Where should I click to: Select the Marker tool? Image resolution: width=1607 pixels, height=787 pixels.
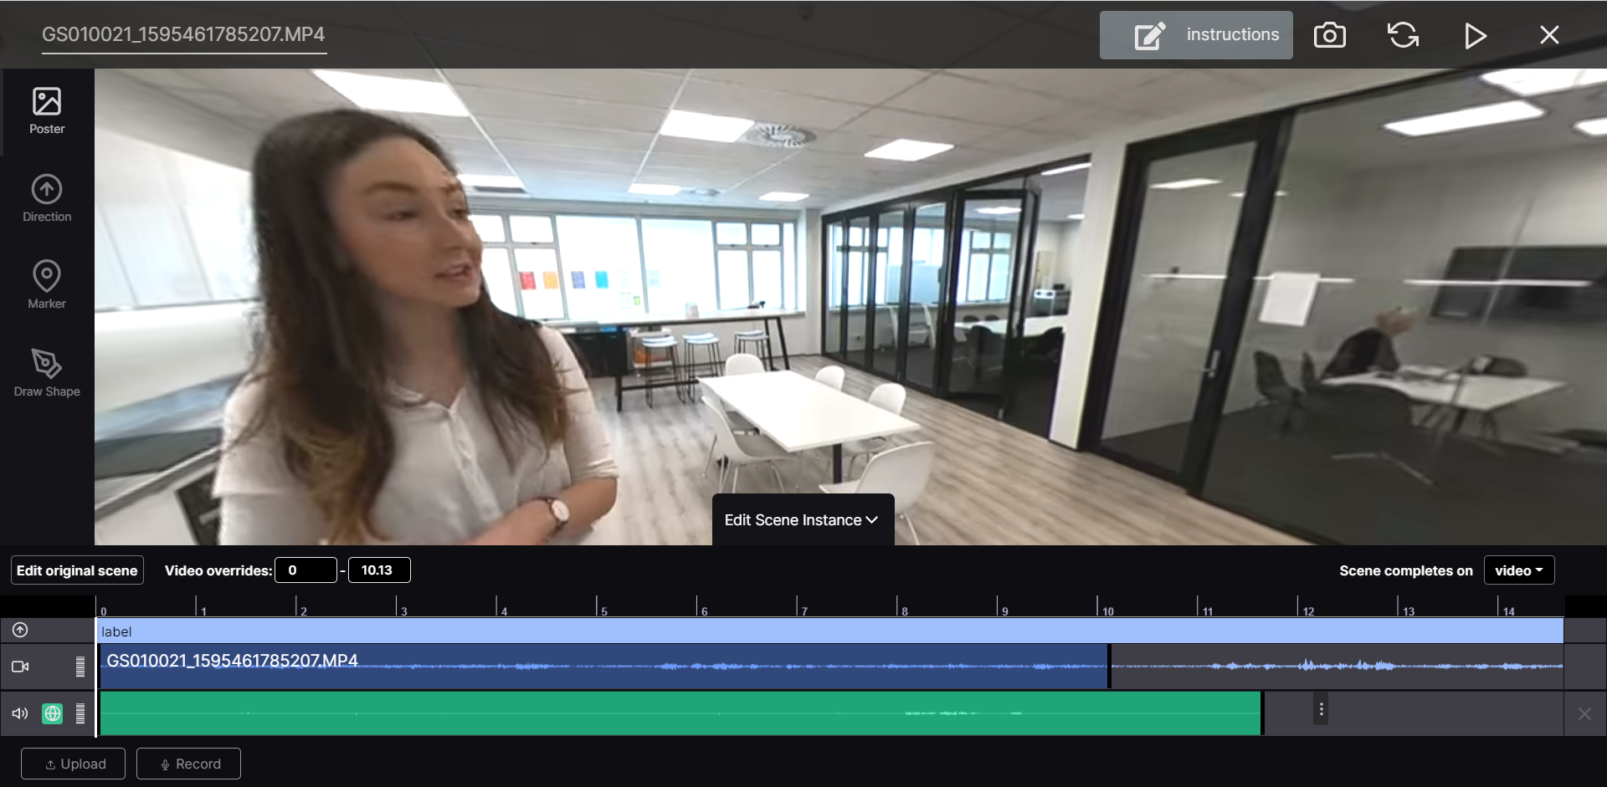(47, 285)
